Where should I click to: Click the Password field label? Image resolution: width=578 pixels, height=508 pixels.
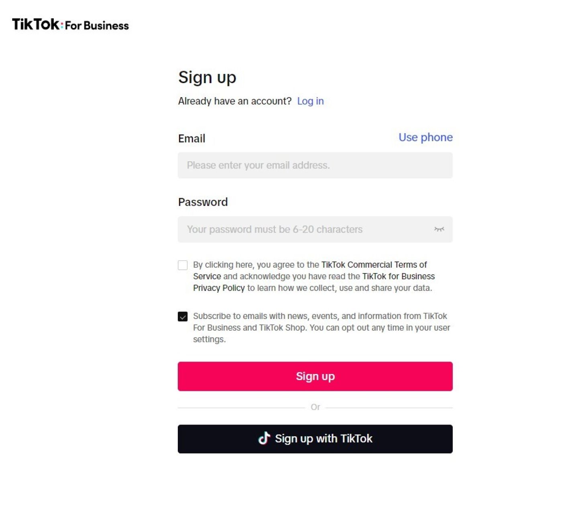click(x=203, y=202)
